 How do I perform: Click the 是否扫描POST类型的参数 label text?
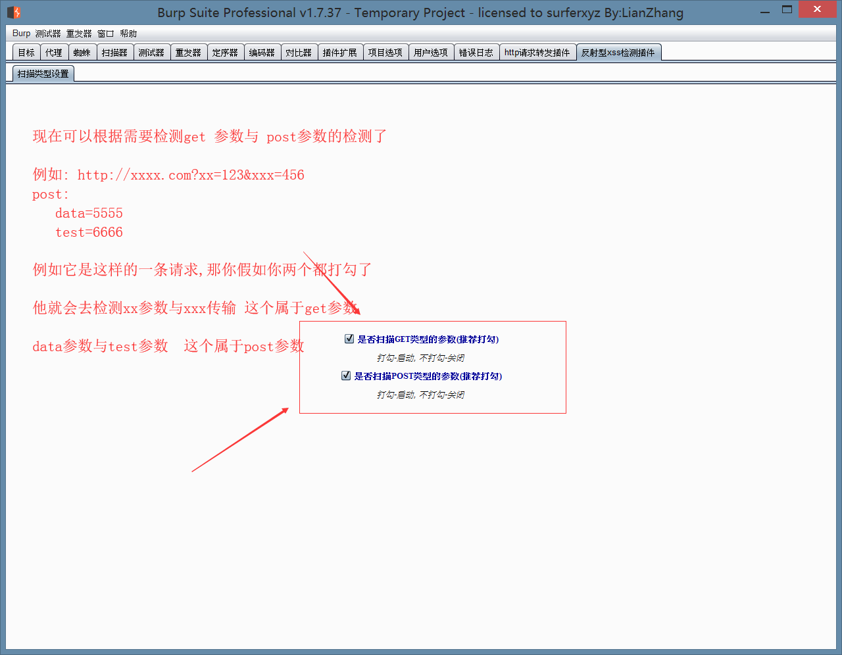(x=428, y=376)
